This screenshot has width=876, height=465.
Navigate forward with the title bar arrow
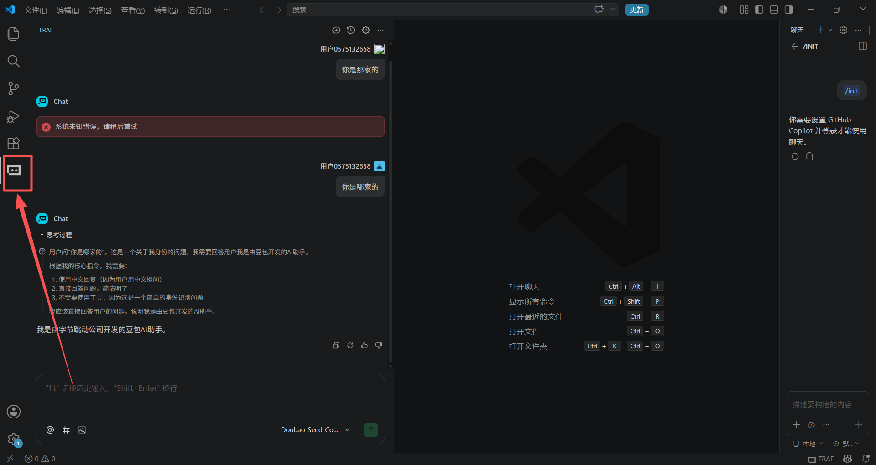[278, 10]
